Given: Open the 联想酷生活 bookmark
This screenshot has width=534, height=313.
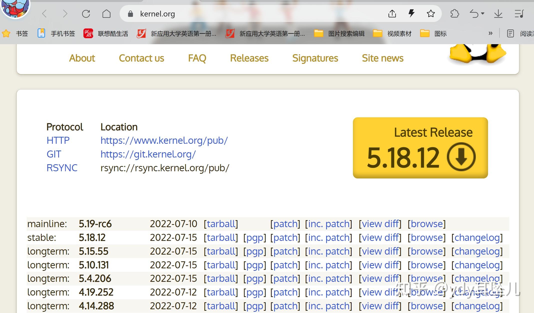Looking at the screenshot, I should [106, 33].
